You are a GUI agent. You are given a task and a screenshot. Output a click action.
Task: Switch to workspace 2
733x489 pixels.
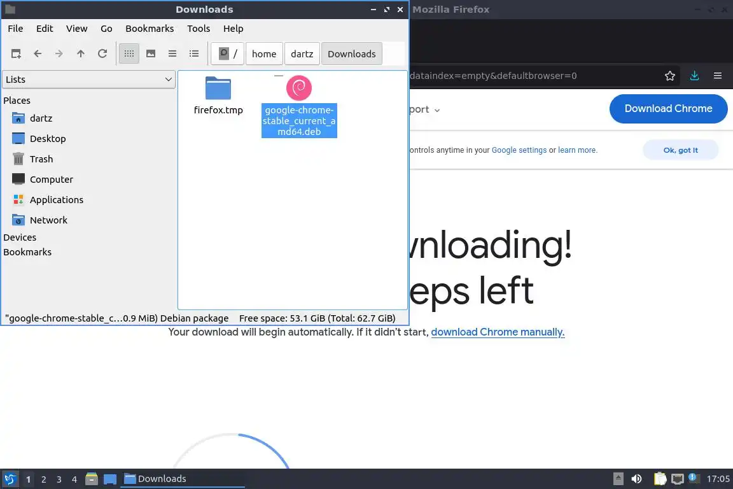click(43, 479)
